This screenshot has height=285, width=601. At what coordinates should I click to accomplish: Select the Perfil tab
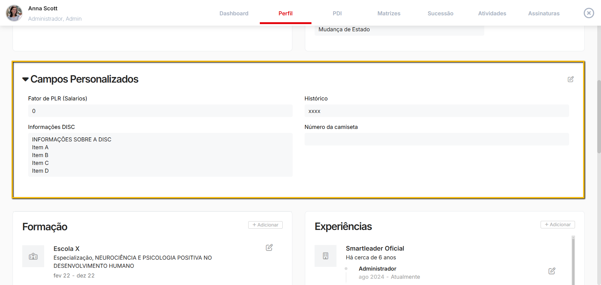[285, 13]
